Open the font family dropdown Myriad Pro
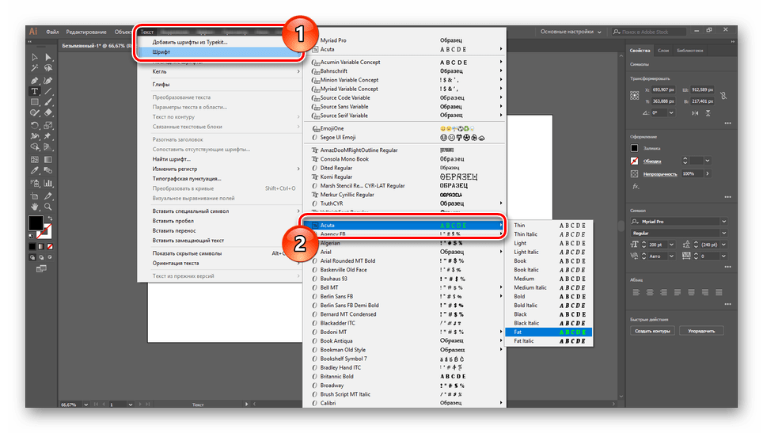This screenshot has width=763, height=433. tap(724, 222)
